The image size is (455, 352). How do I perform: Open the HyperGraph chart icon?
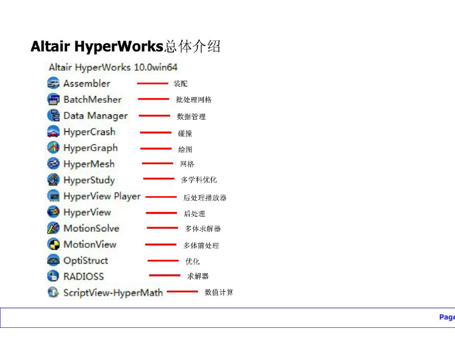coord(53,147)
